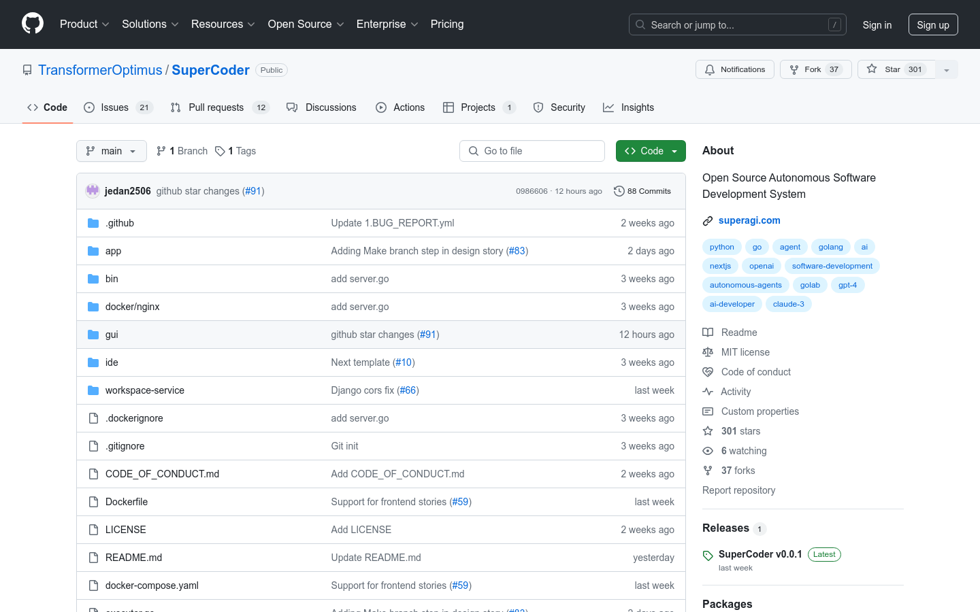980x612 pixels.
Task: Switch to the Issues tab
Action: (118, 107)
